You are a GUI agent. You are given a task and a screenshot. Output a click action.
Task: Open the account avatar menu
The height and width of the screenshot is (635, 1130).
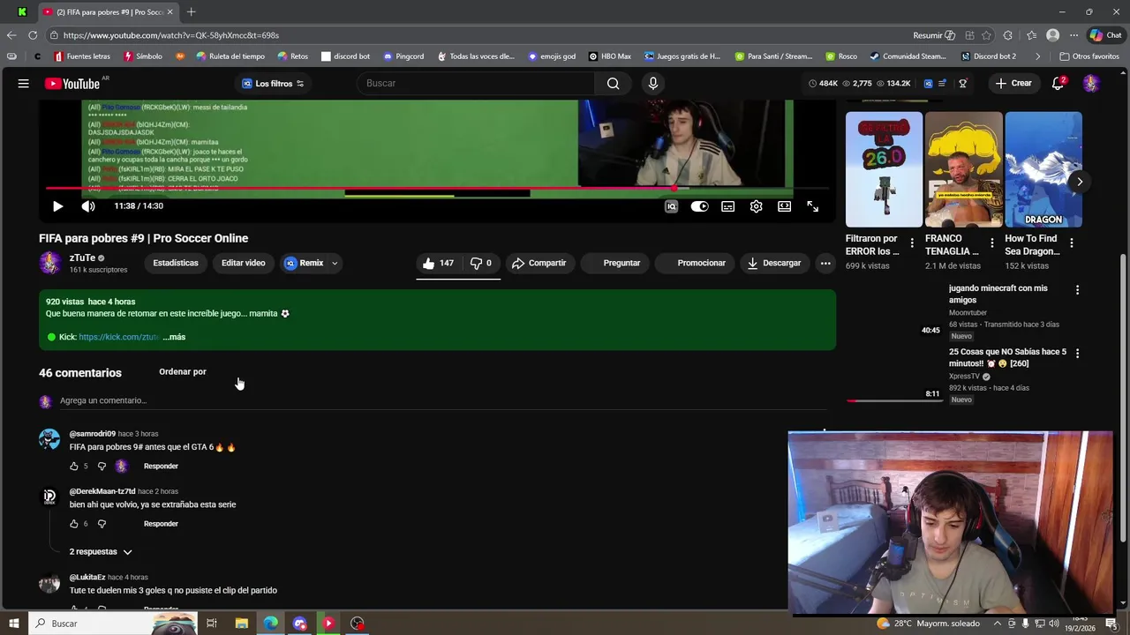(x=1091, y=84)
